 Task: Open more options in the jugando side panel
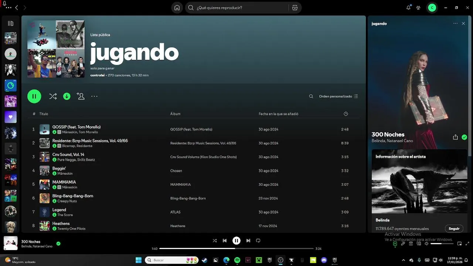click(455, 23)
